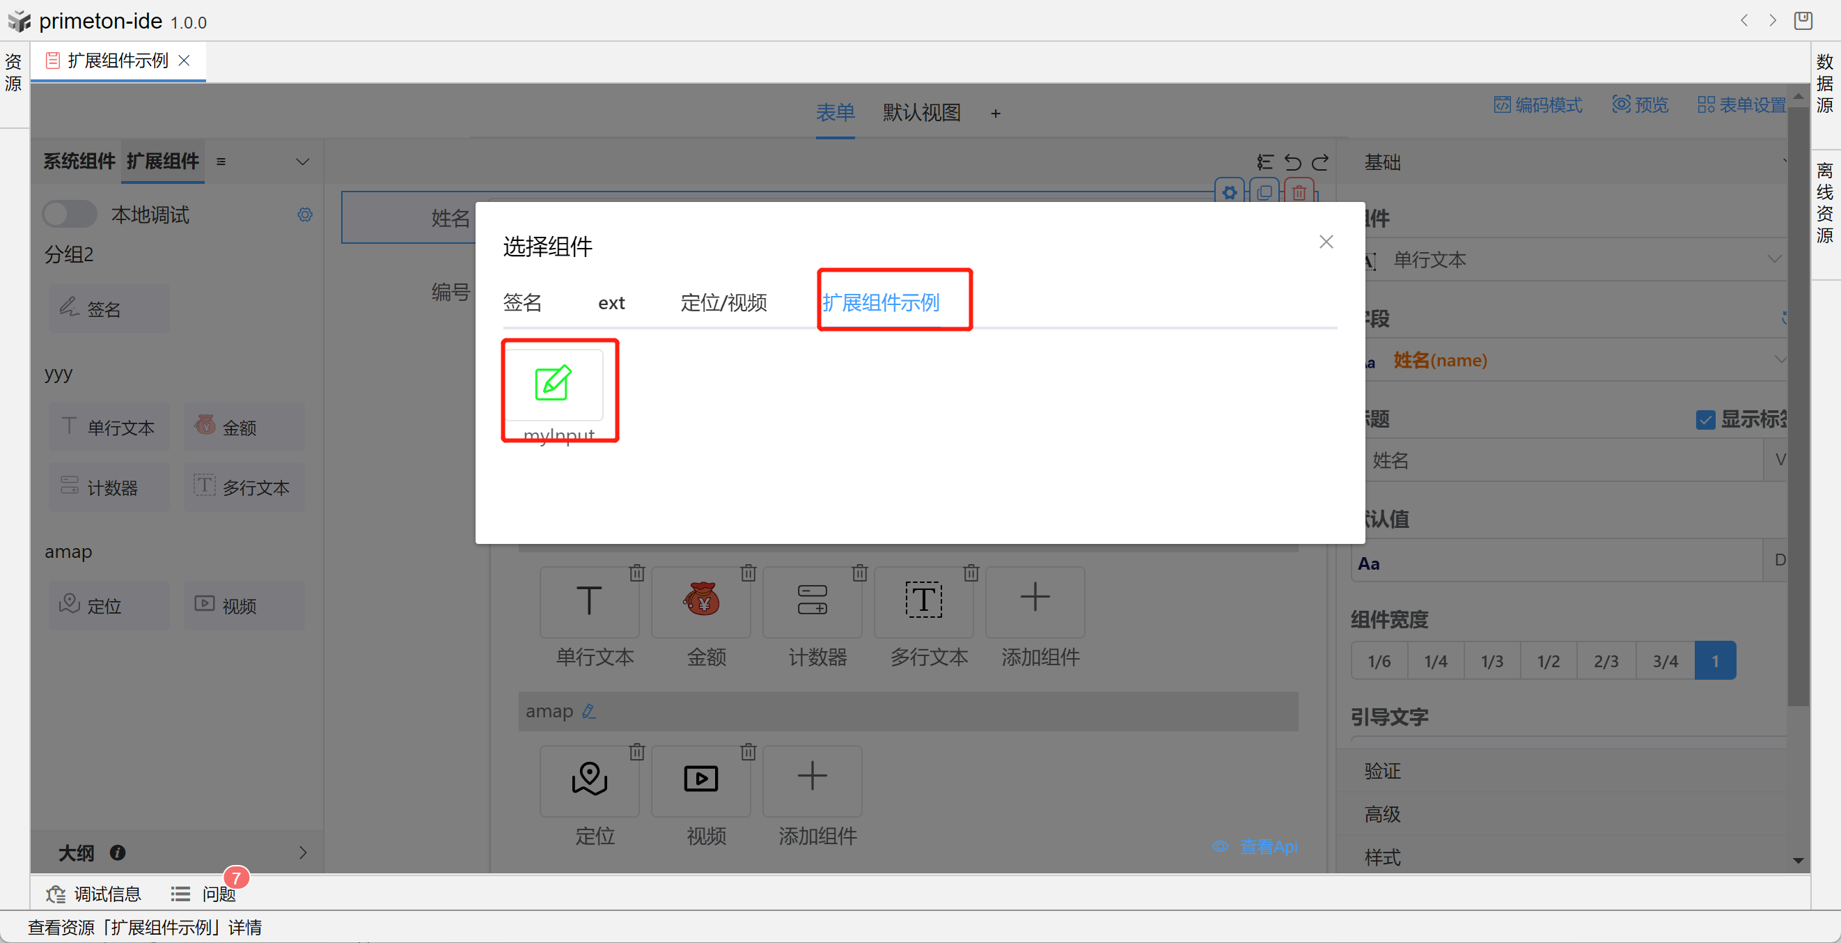Click the save icon in title bar
Screen dimensions: 1841x943
1803,20
